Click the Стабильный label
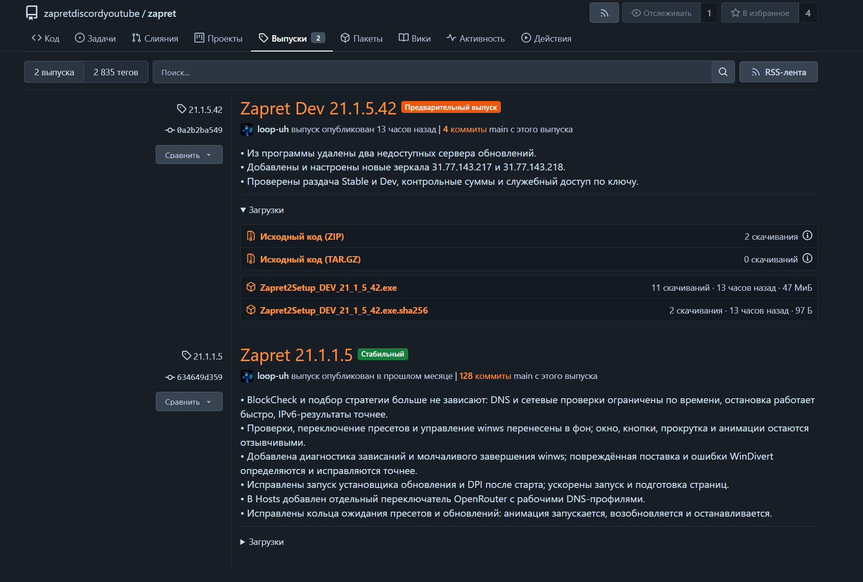Viewport: 863px width, 582px height. click(x=382, y=354)
